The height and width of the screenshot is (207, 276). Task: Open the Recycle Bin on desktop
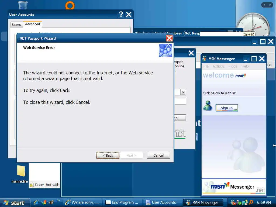[23, 5]
